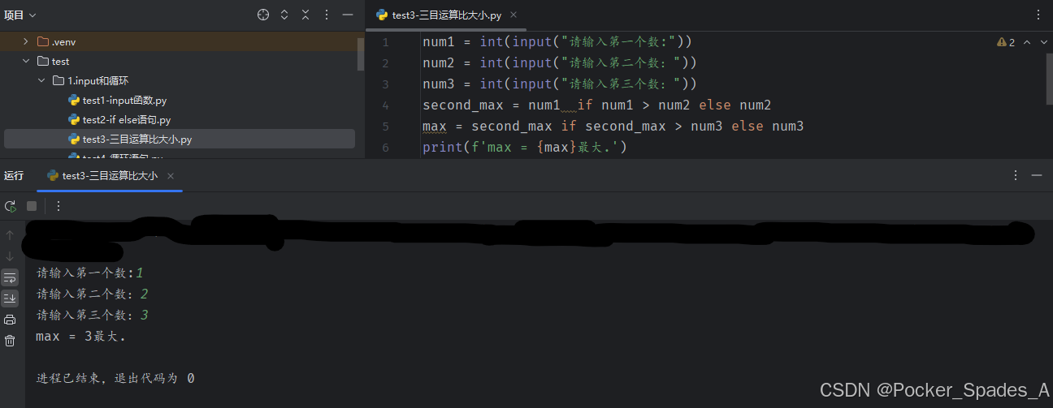Expand all items in project tree
The height and width of the screenshot is (408, 1053).
pos(284,15)
